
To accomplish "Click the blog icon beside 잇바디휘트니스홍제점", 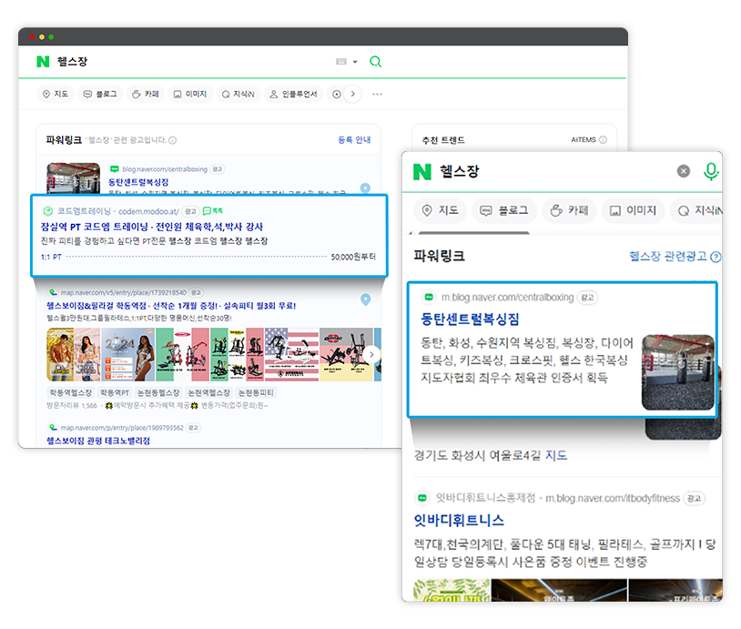I will [422, 498].
